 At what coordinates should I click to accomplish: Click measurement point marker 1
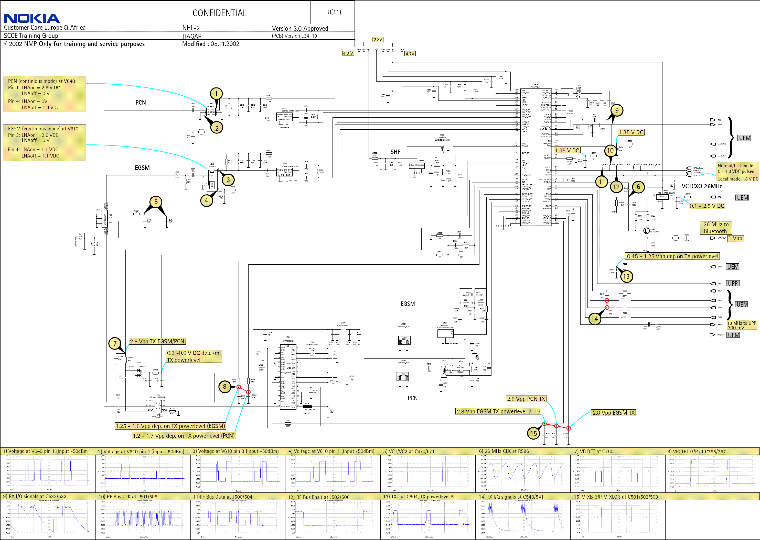pyautogui.click(x=216, y=93)
